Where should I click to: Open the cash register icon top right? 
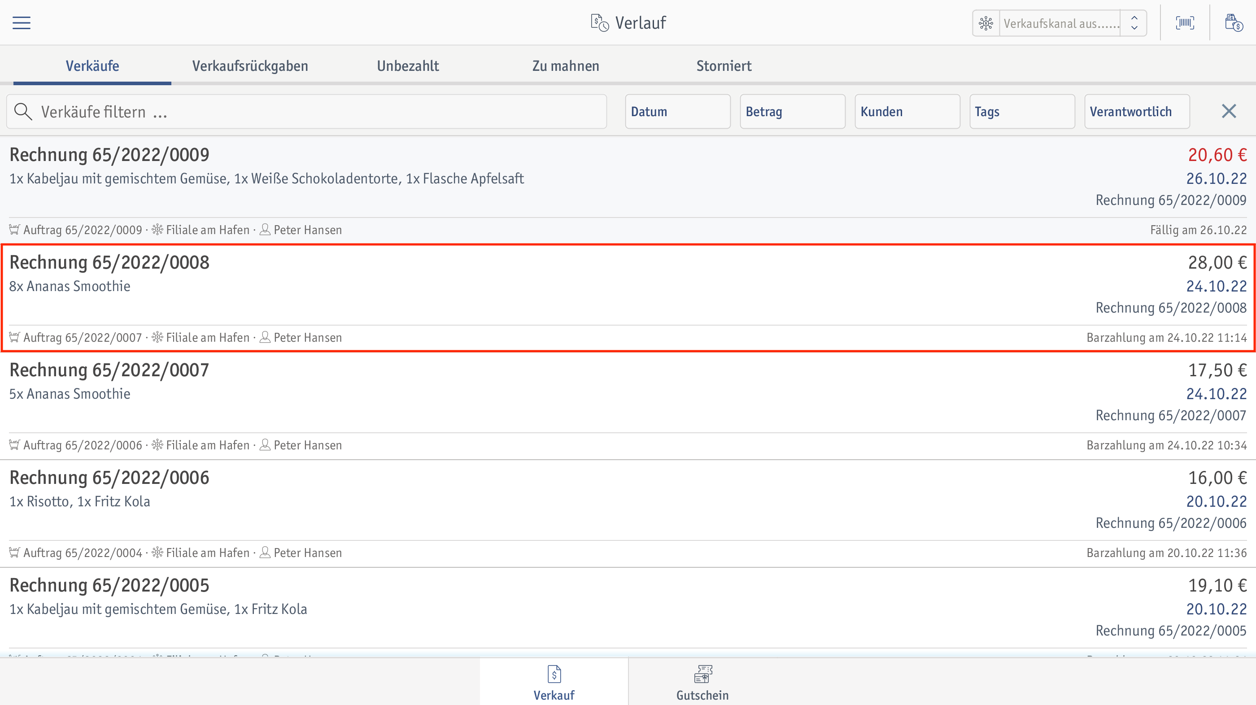tap(1234, 23)
